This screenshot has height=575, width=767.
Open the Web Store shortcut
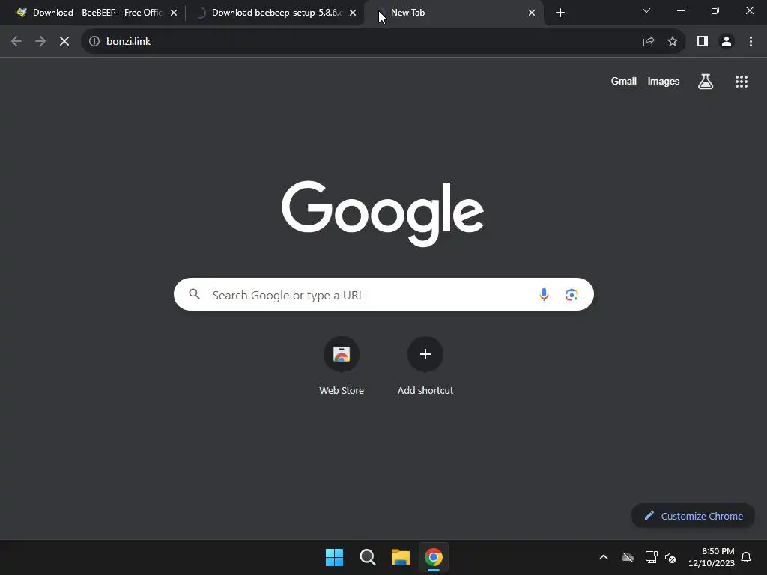click(342, 365)
